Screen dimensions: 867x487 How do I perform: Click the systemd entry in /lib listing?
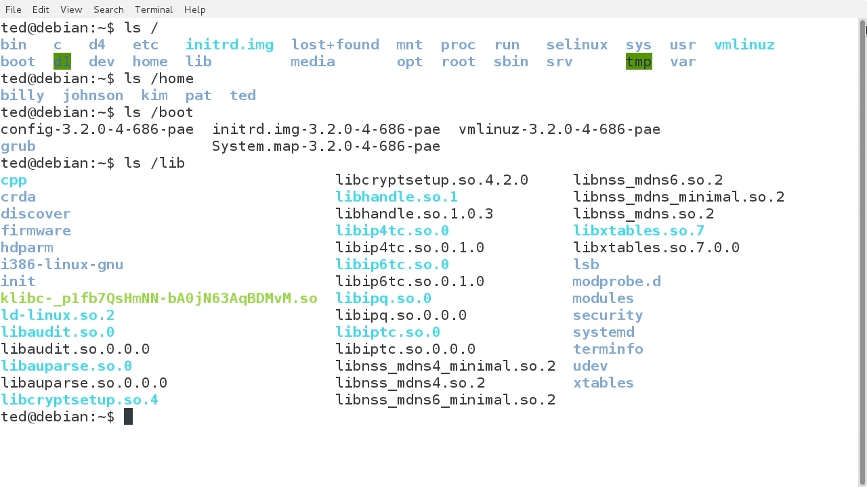pos(603,332)
